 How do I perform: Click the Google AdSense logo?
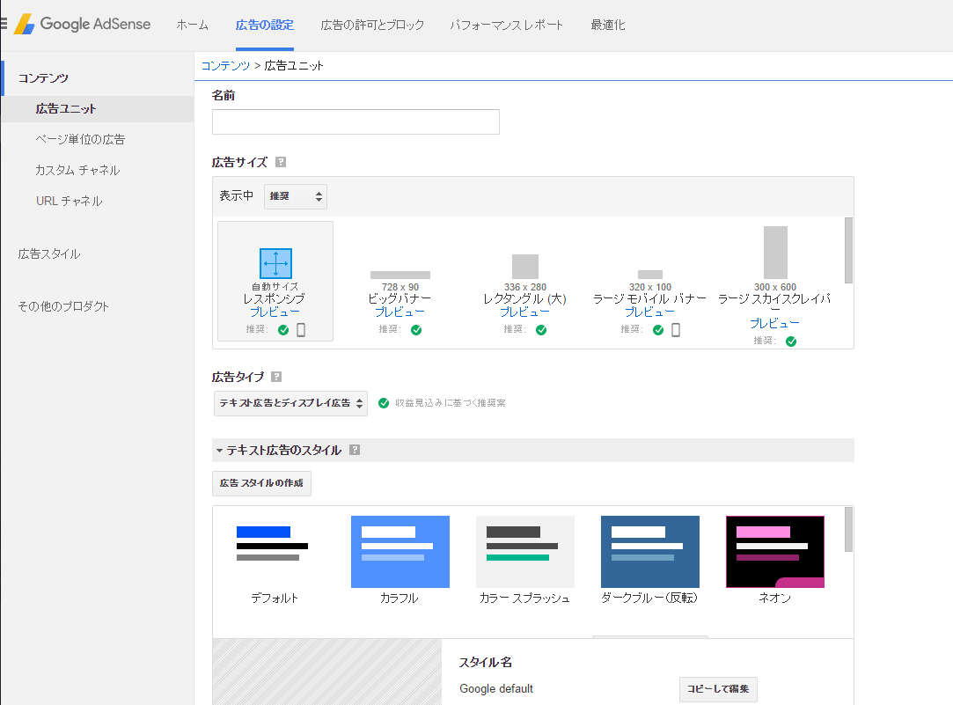click(x=83, y=25)
